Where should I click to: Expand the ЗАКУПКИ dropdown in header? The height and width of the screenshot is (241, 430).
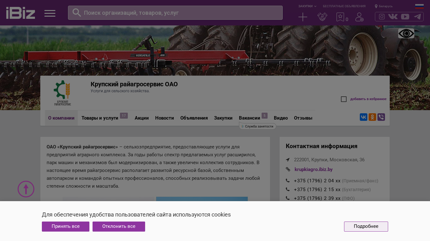pos(307,6)
